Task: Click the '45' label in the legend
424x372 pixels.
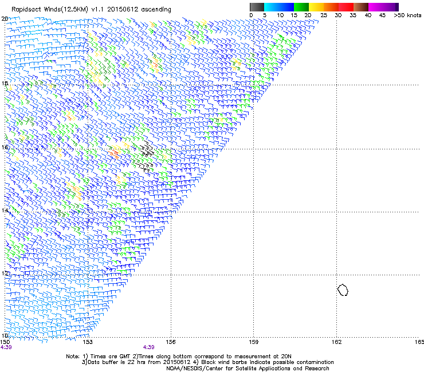Action: [x=382, y=15]
